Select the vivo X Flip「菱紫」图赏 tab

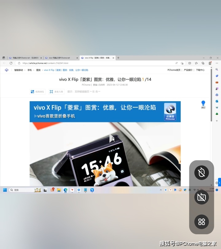tap(97, 58)
